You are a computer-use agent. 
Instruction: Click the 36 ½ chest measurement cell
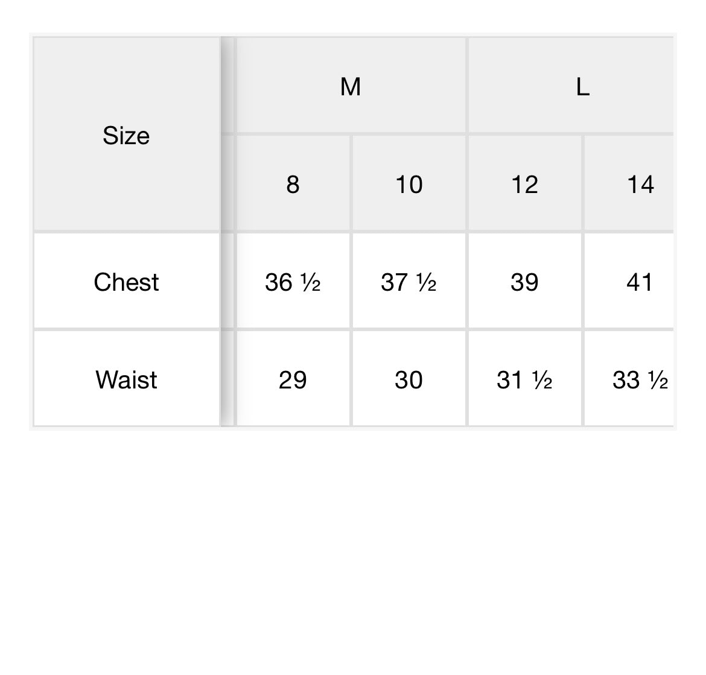[x=293, y=282]
